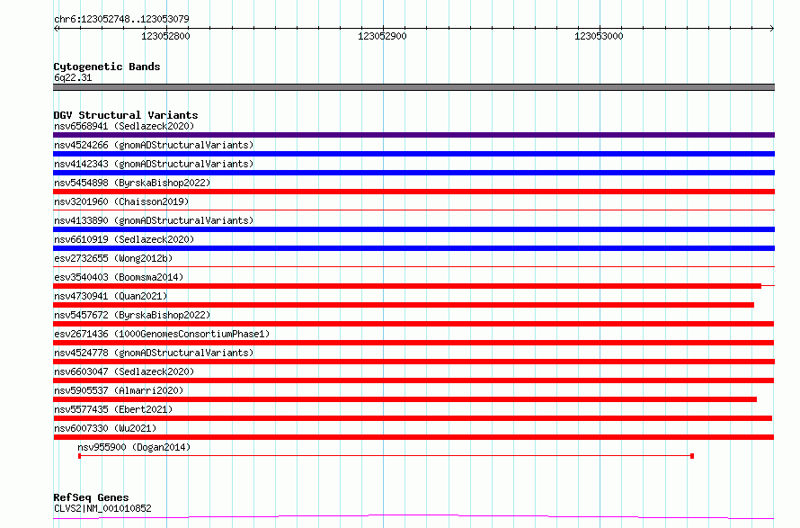Select nsv5454898 (ByrskaBishop2022) label
800x528 pixels.
(x=132, y=183)
